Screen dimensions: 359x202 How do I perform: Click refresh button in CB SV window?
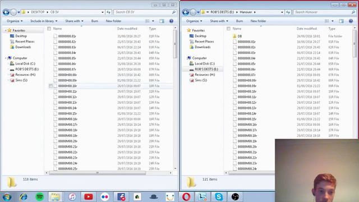(x=108, y=12)
